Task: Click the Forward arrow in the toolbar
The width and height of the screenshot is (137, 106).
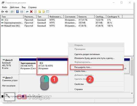Action: (6, 12)
